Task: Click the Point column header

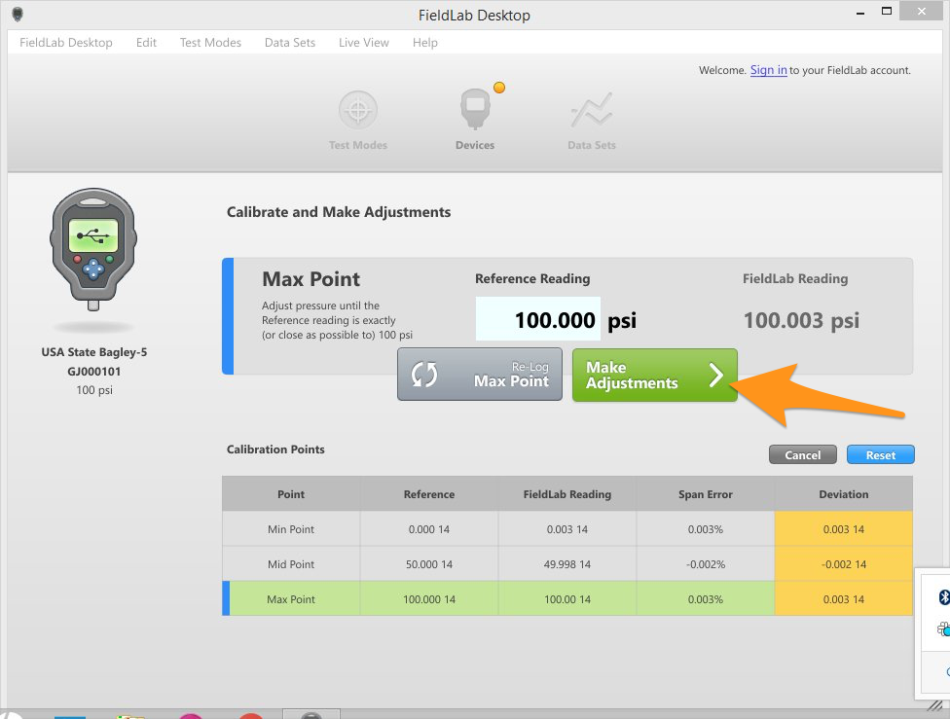Action: click(291, 494)
